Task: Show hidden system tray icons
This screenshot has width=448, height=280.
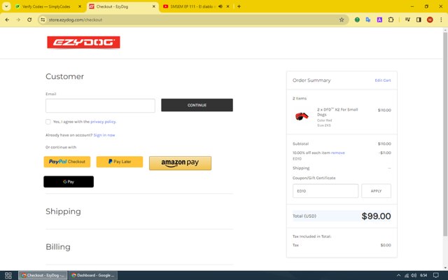Action: point(398,275)
